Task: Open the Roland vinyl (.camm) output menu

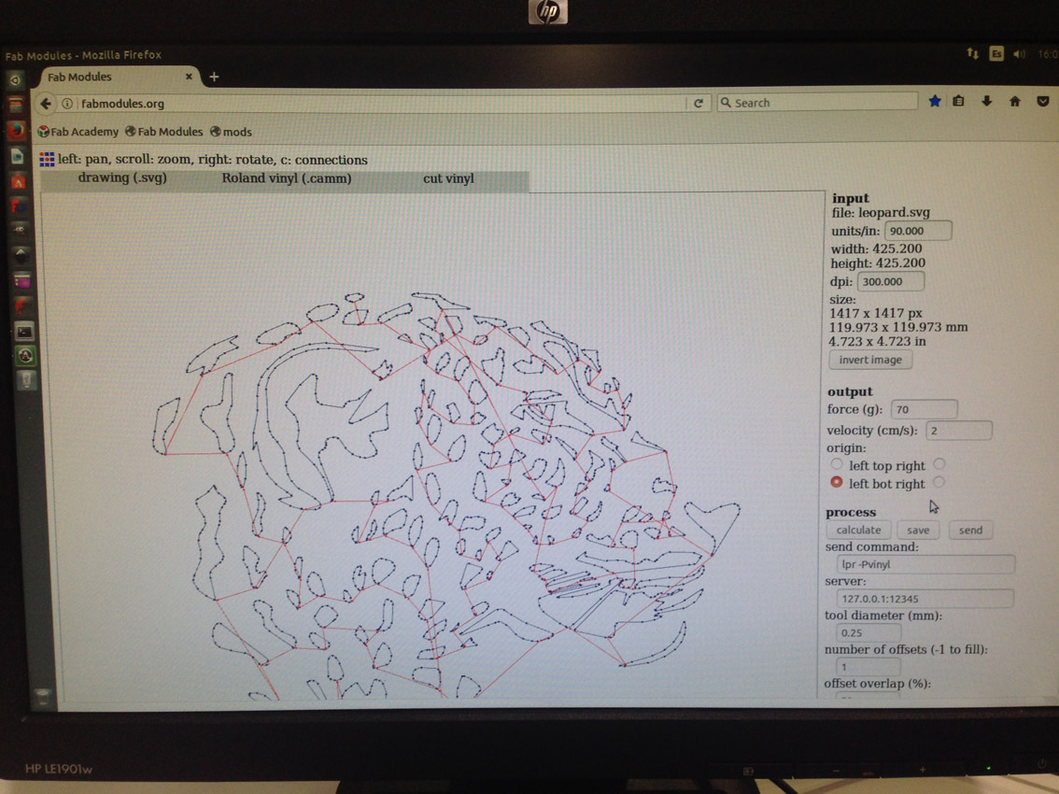Action: (x=287, y=178)
